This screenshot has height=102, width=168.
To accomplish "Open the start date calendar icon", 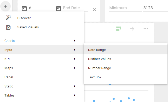I will (24, 8).
